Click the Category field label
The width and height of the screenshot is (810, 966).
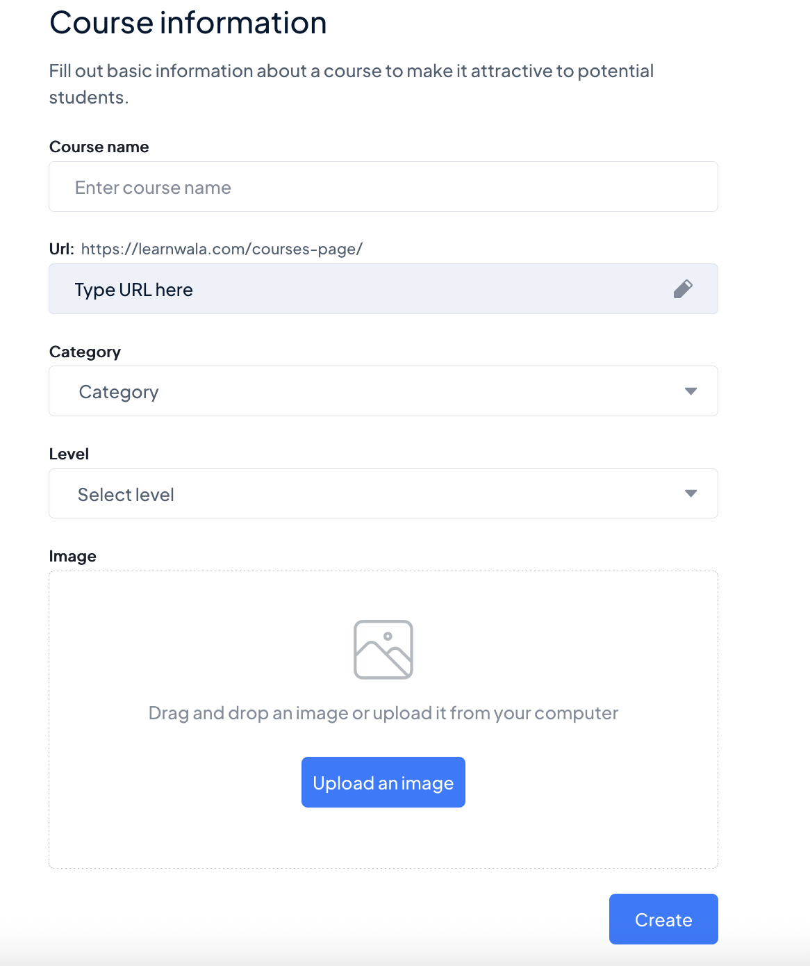tap(85, 352)
